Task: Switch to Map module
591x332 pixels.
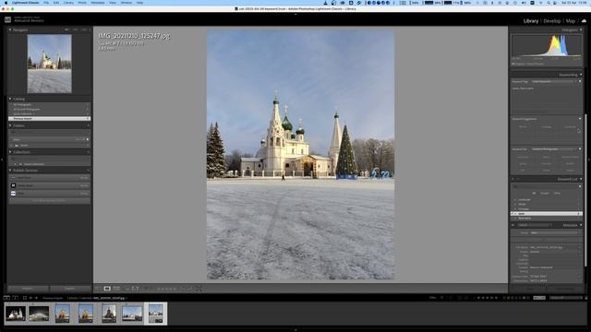Action: 571,21
